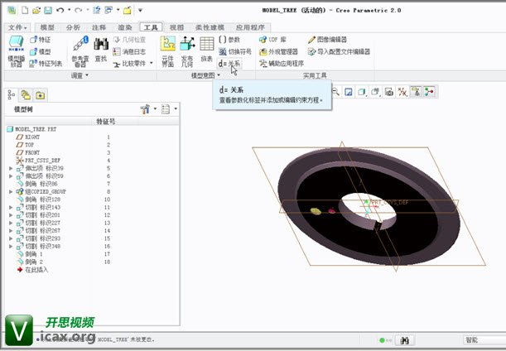Open the 参考查看器 tool
This screenshot has height=351, width=506.
pyautogui.click(x=80, y=51)
